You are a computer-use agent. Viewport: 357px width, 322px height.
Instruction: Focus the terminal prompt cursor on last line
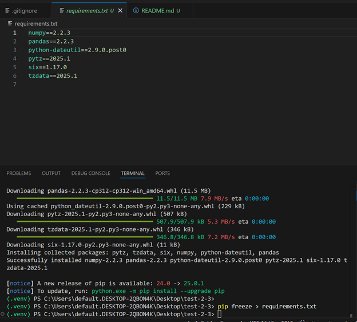pyautogui.click(x=220, y=314)
